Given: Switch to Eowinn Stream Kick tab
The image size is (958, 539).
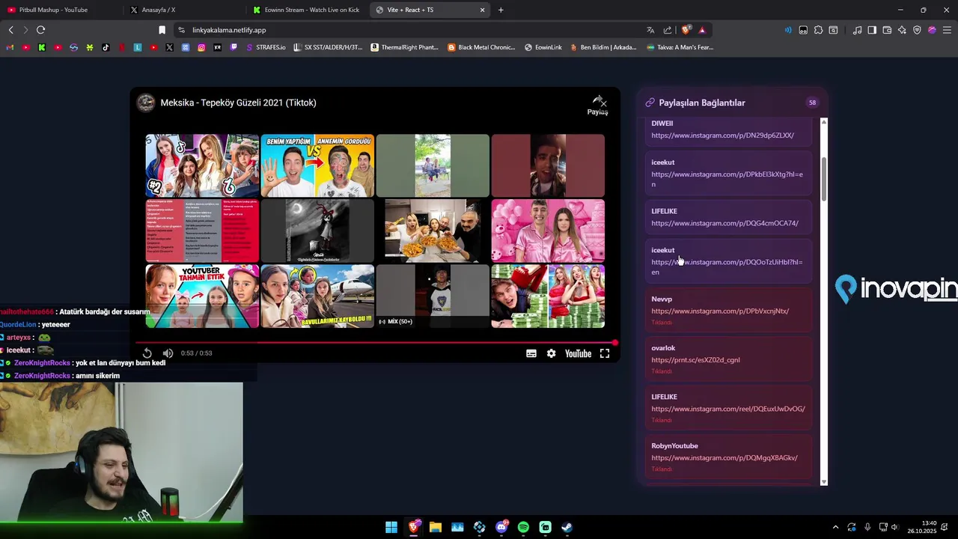Looking at the screenshot, I should [x=306, y=10].
